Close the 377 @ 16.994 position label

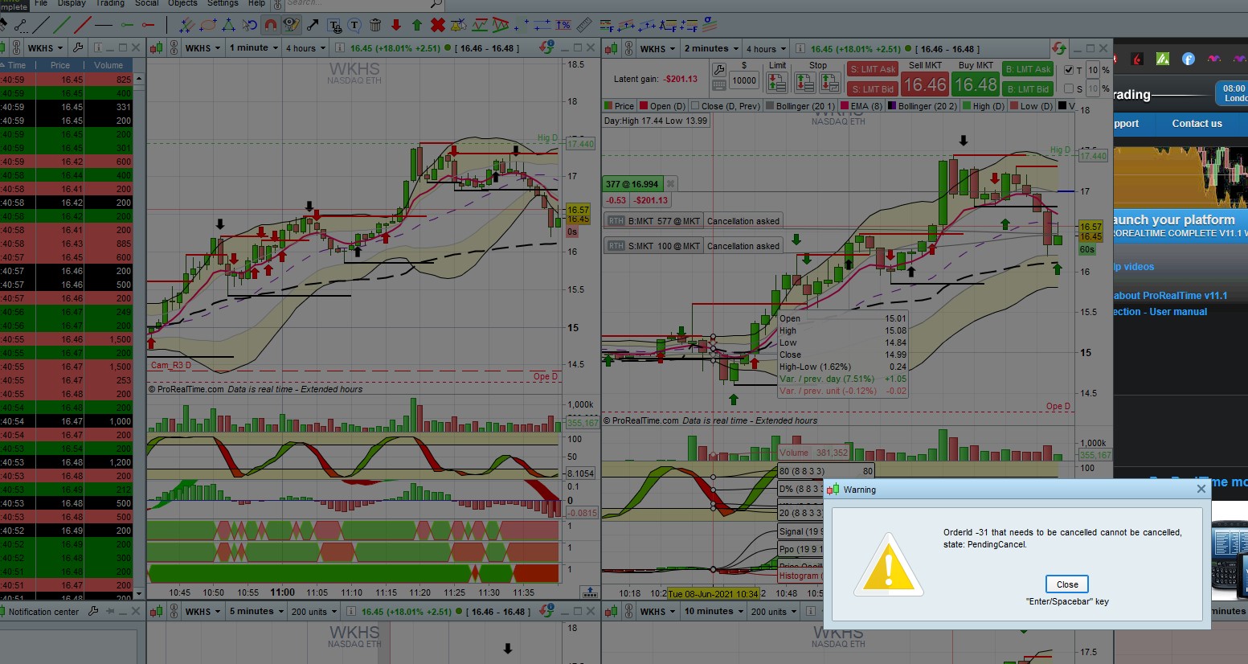(x=671, y=183)
